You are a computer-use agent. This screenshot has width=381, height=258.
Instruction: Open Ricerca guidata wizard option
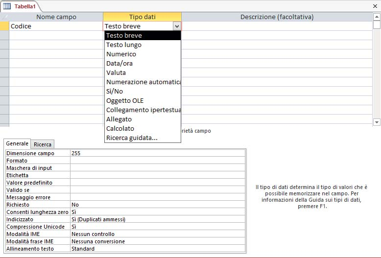(132, 138)
